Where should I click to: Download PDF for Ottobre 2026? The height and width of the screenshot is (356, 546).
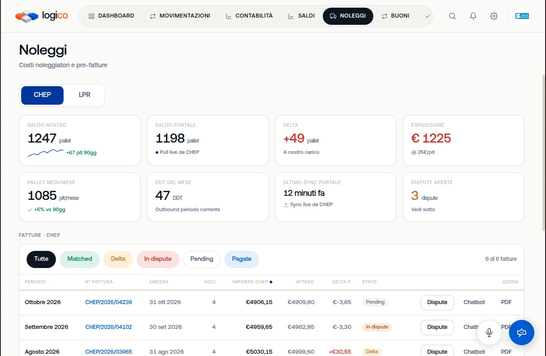(506, 302)
